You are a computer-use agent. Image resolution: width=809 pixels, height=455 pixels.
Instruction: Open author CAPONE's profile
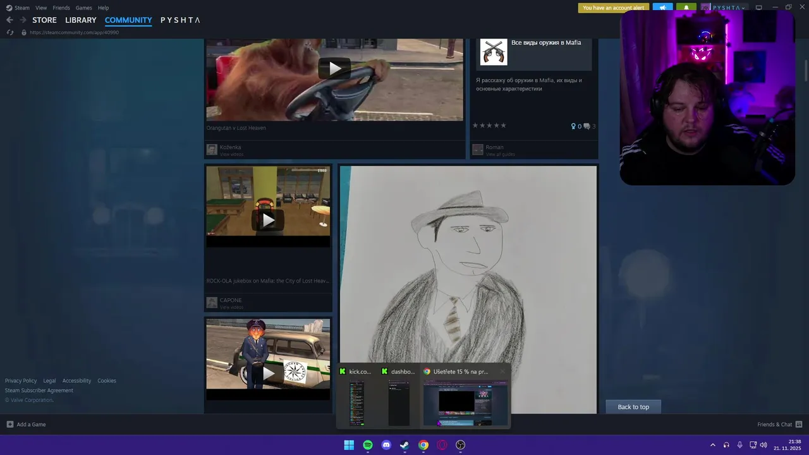coord(231,300)
